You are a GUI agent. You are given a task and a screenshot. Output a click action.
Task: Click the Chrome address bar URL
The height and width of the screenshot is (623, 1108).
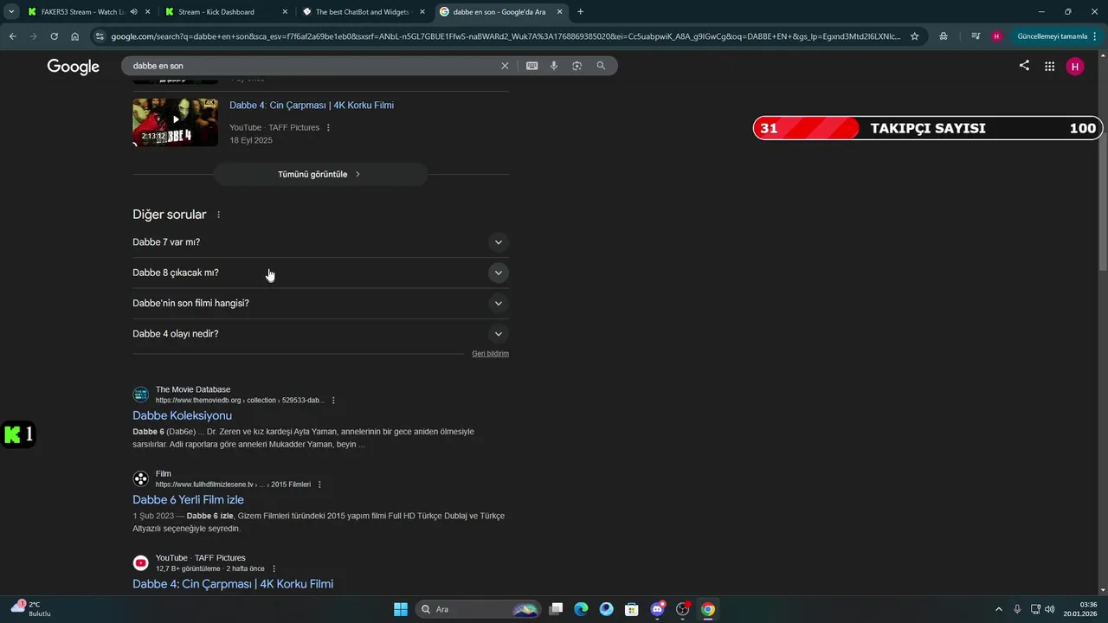[x=506, y=36]
